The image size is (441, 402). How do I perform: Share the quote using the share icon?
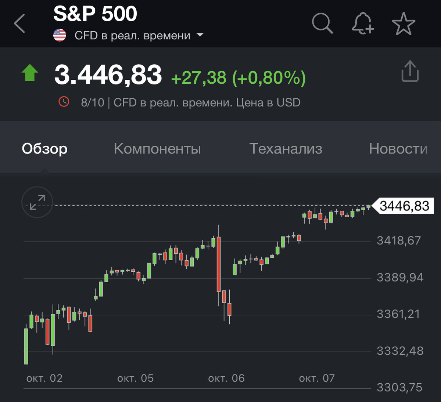(410, 71)
